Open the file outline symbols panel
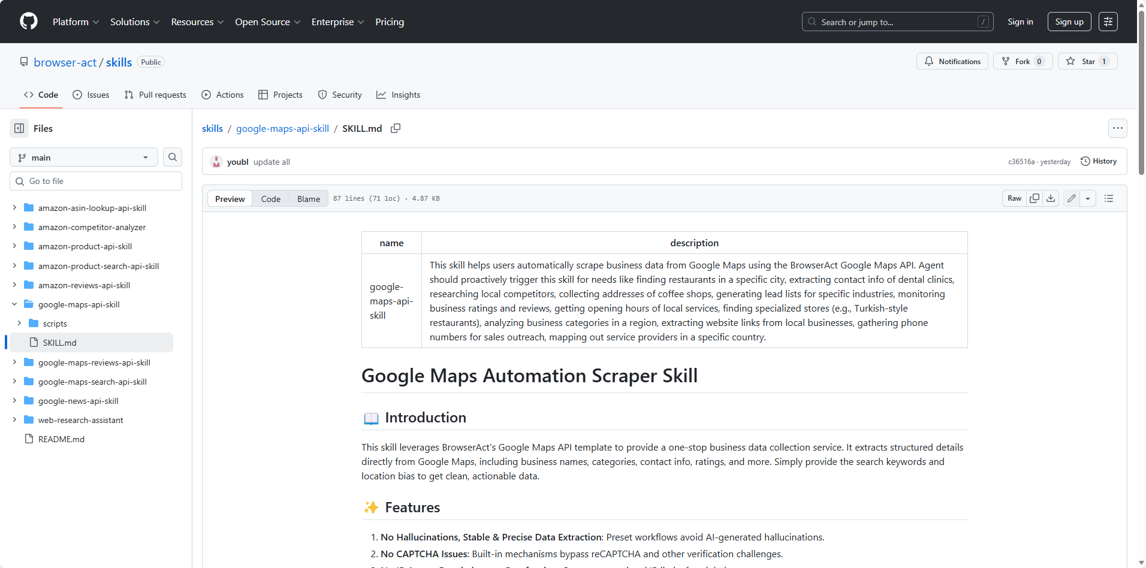This screenshot has width=1146, height=568. pos(1108,198)
